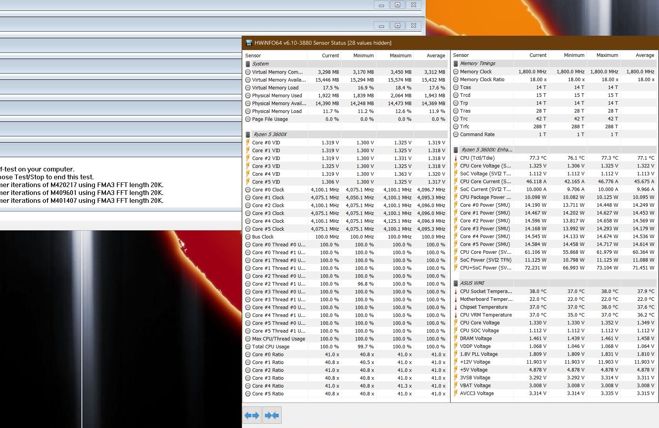Select the AVCC3 Voltage row
The width and height of the screenshot is (659, 428).
(554, 393)
